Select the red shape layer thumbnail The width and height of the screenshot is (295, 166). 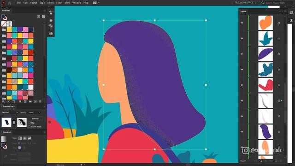(265, 85)
